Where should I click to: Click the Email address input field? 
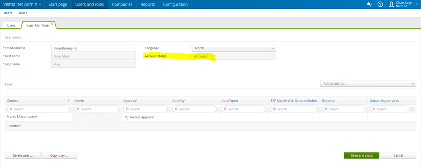[x=94, y=48]
